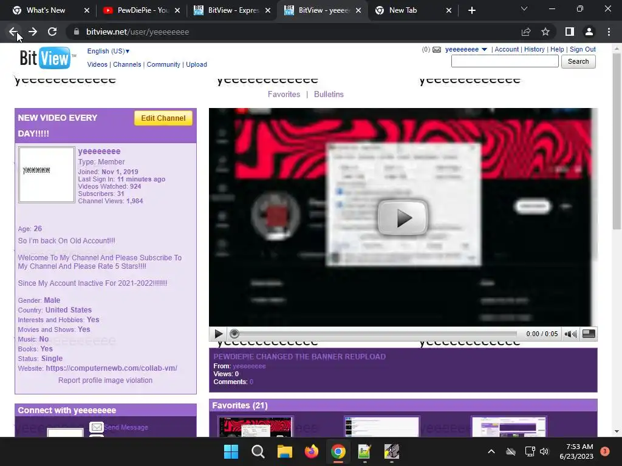Viewport: 622px width, 466px height.
Task: Bookmark this page with the star icon
Action: click(545, 32)
